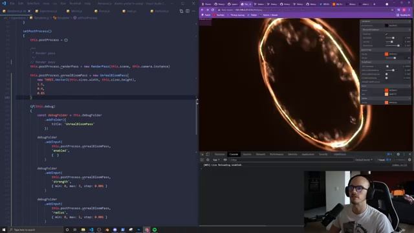Switch to the DevTools Elements tab
Image resolution: width=414 pixels, height=233 pixels.
point(220,154)
